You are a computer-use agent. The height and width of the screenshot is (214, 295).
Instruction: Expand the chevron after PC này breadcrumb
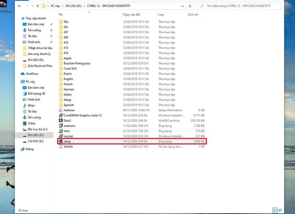click(x=63, y=6)
